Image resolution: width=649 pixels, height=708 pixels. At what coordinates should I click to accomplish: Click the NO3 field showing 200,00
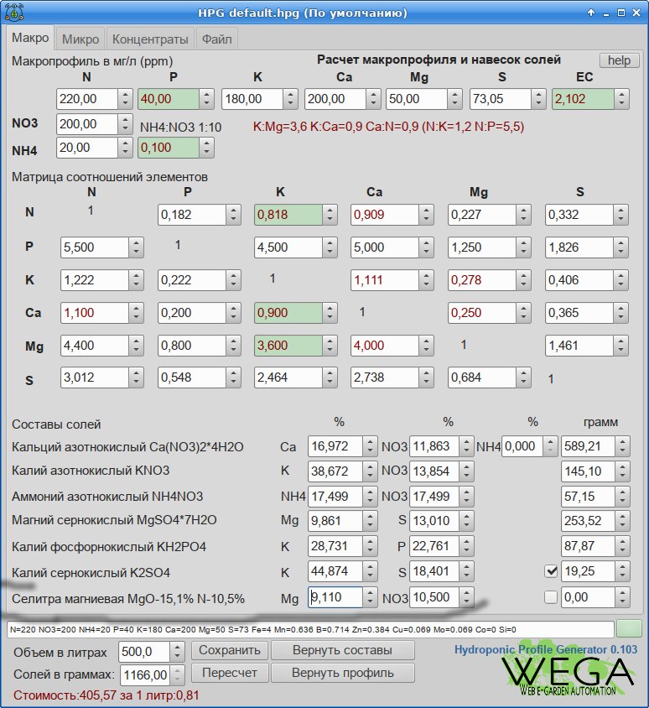pos(87,124)
